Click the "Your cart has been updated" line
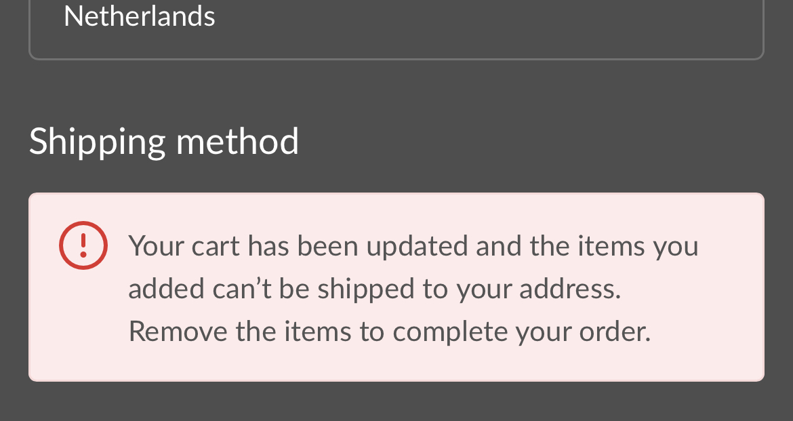Screen dimensions: 793x421 (x=413, y=245)
